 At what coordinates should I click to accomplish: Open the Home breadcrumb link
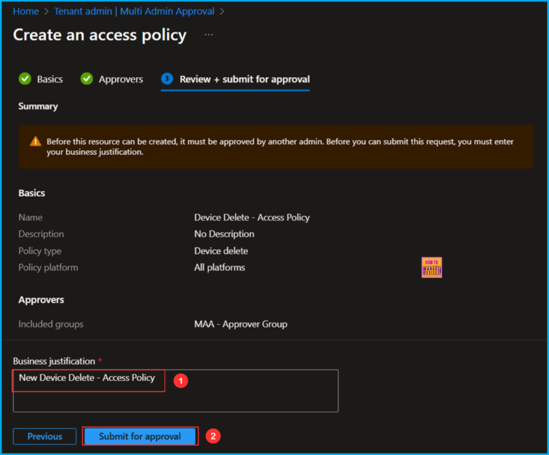25,11
